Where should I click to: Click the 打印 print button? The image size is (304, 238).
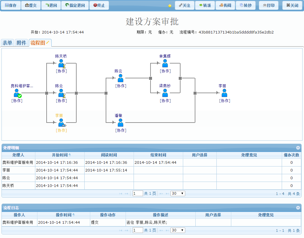(268, 5)
